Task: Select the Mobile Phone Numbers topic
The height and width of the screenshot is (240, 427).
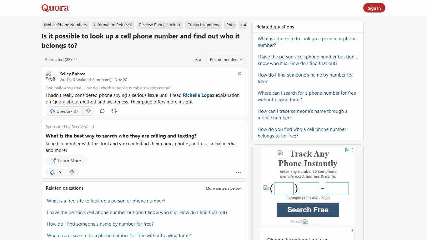Action: [65, 25]
